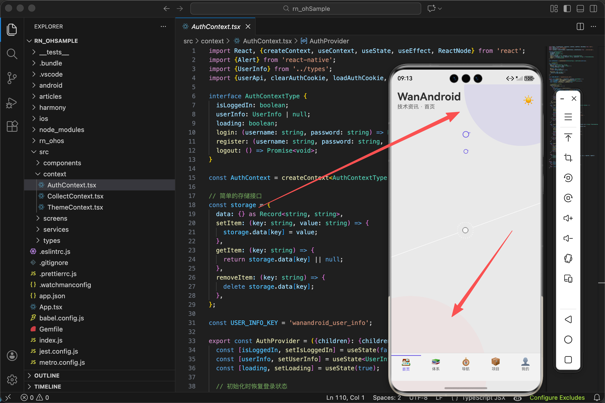Switch to the 我的 tab in app

point(525,365)
